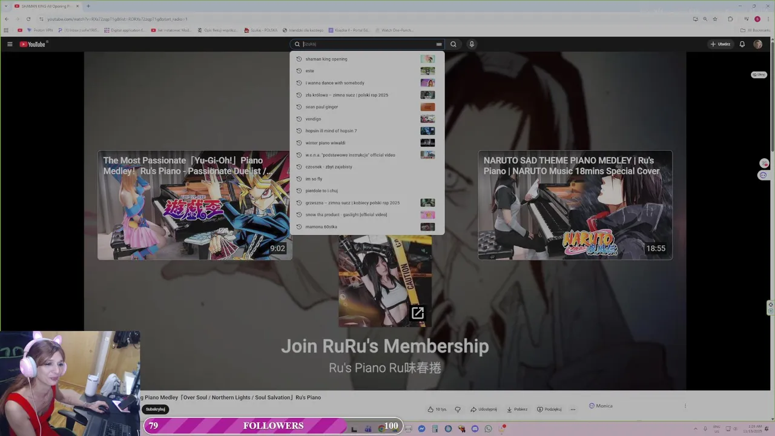Open the three-dot more actions under video

point(573,409)
